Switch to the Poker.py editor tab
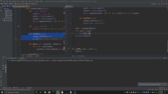This screenshot has width=168, height=94. [69, 6]
